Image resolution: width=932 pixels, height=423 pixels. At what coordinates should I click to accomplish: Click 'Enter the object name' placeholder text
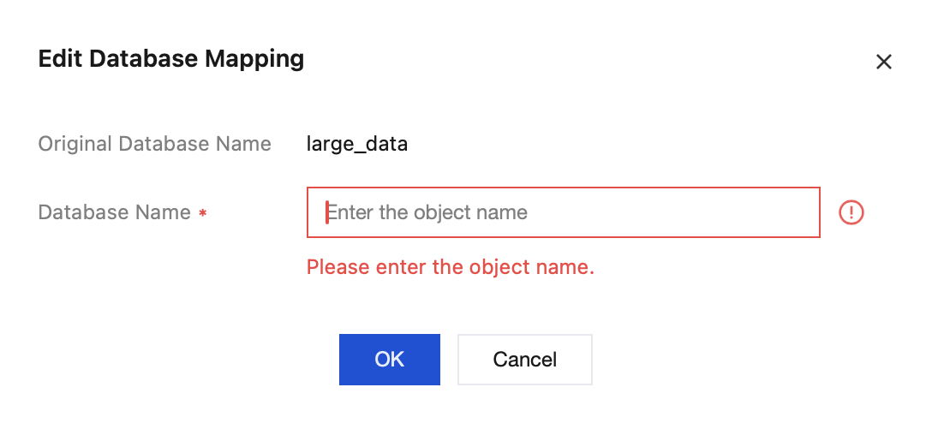pyautogui.click(x=428, y=212)
